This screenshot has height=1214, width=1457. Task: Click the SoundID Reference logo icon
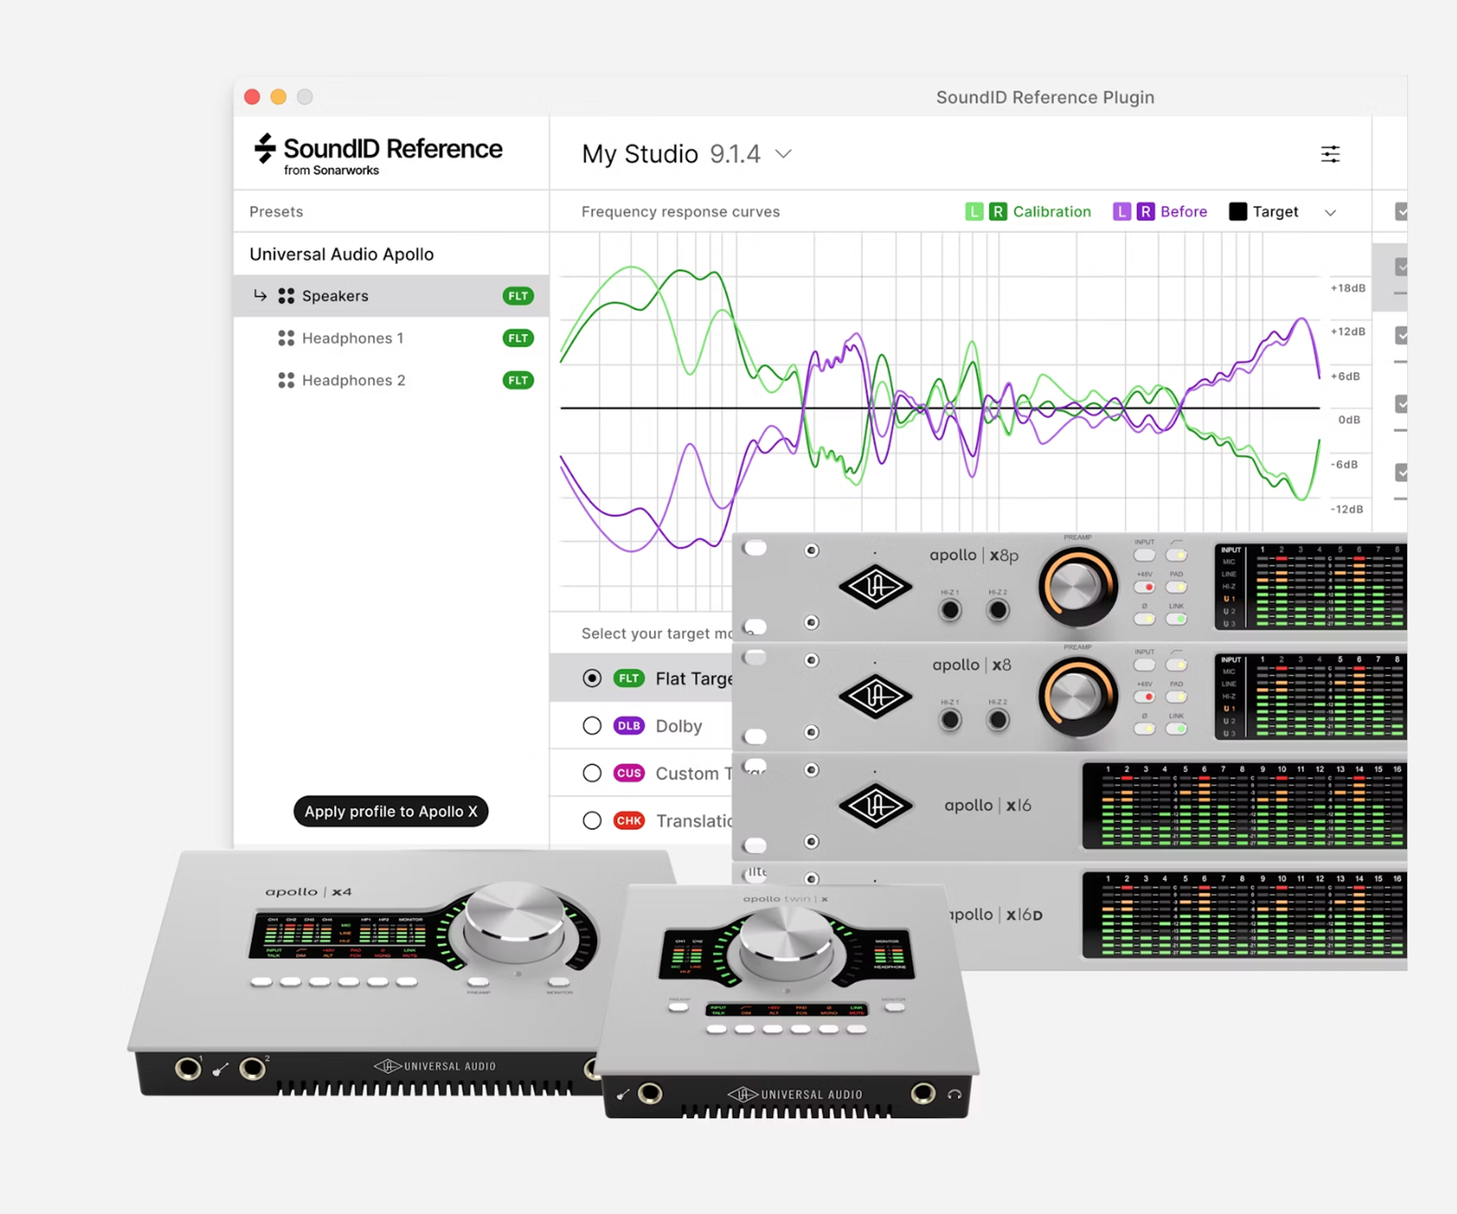coord(262,149)
